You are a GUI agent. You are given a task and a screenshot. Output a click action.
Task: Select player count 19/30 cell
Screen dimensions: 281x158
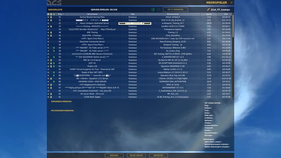click(x=209, y=23)
